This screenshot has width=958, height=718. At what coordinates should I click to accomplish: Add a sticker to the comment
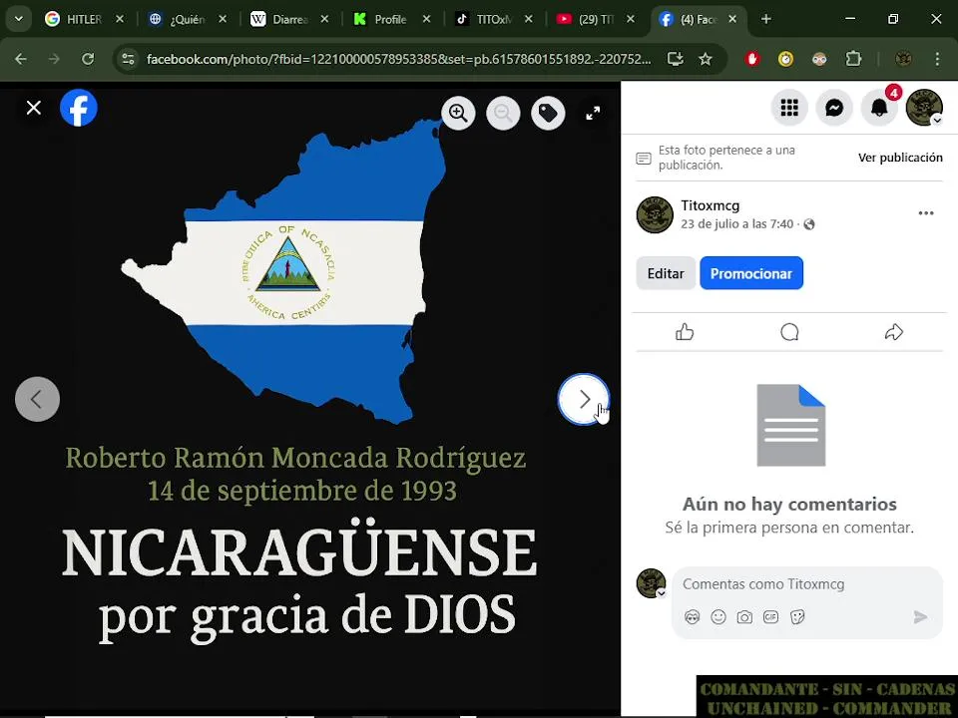click(797, 617)
